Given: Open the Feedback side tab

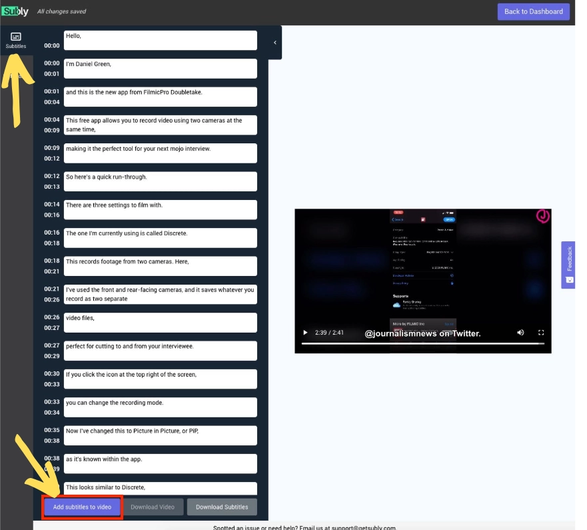Looking at the screenshot, I should point(568,265).
